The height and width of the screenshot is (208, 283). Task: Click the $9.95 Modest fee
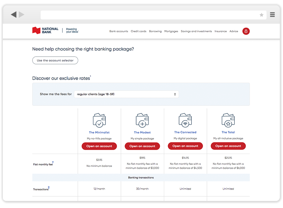click(x=142, y=158)
